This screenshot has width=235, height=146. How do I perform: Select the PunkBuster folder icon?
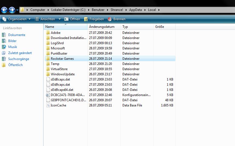[x=48, y=53]
